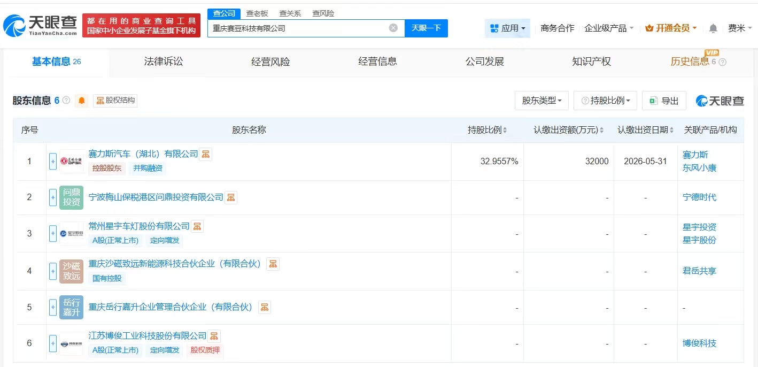758x367 pixels.
Task: Switch to 法律诉讼 tab
Action: coord(164,62)
